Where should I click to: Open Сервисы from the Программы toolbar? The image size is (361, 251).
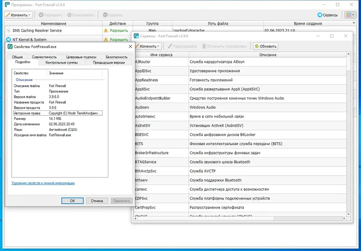[x=328, y=15]
